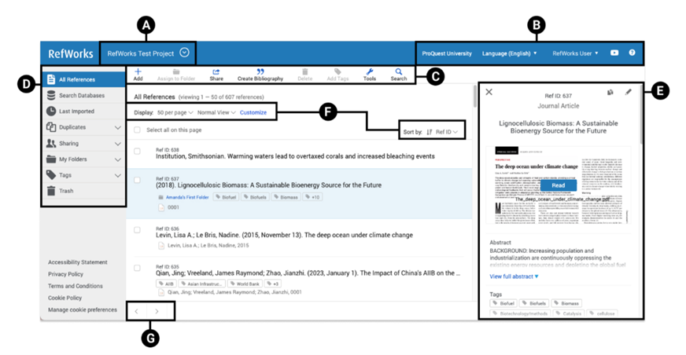Check the Ref ID 638 reference checkbox

137,151
